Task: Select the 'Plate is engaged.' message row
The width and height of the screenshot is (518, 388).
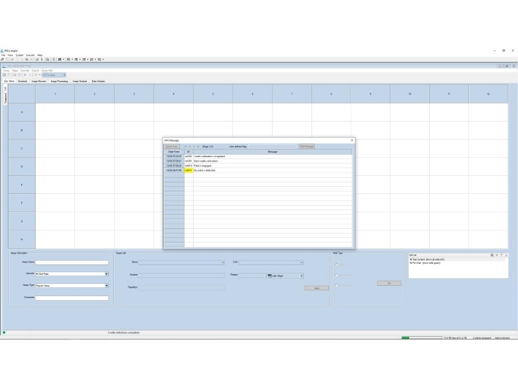Action: [258, 166]
